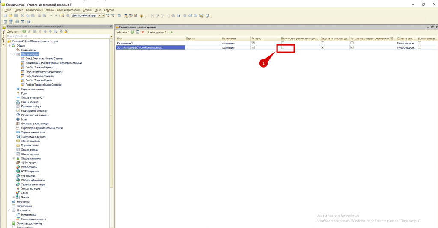Image resolution: width=438 pixels, height=228 pixels.
Task: Select the ПодборТоваровСервер module in tree
Action: pyautogui.click(x=39, y=67)
